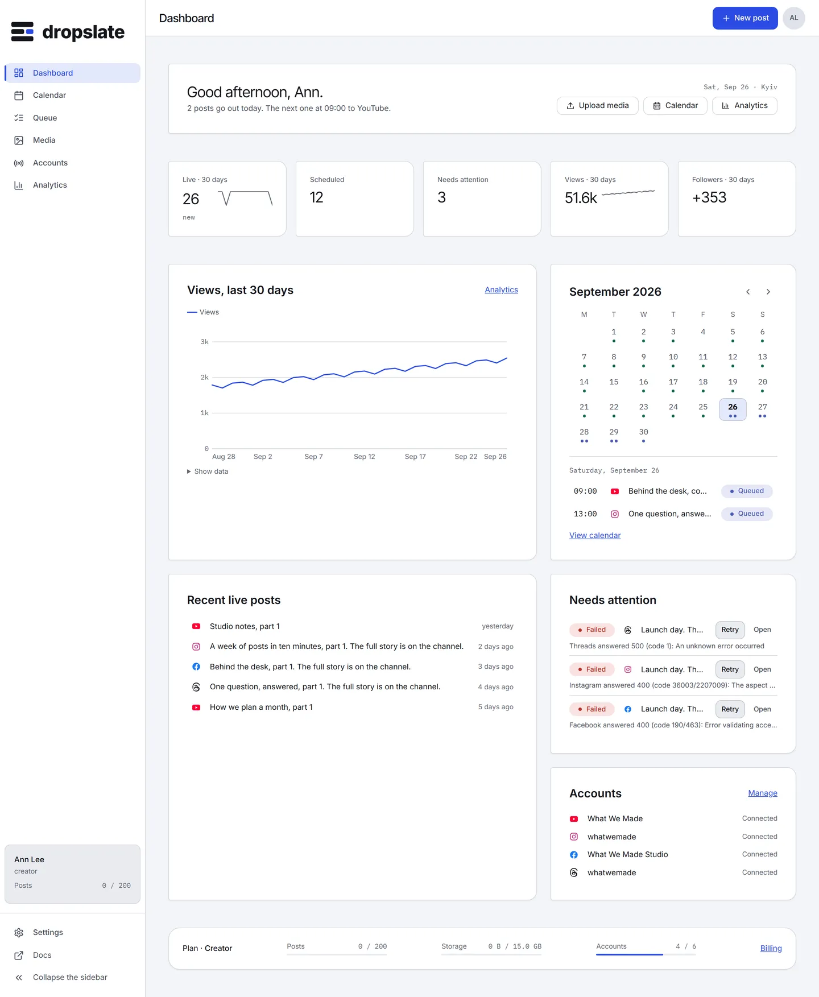This screenshot has width=819, height=997.
Task: Click Threads icon beside One question, answered, part 1
Action: [196, 687]
